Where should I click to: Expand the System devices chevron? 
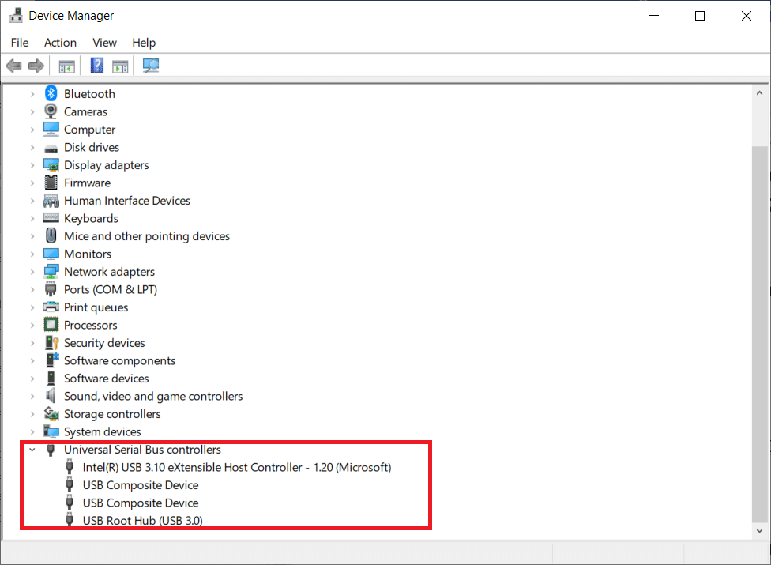tap(32, 431)
